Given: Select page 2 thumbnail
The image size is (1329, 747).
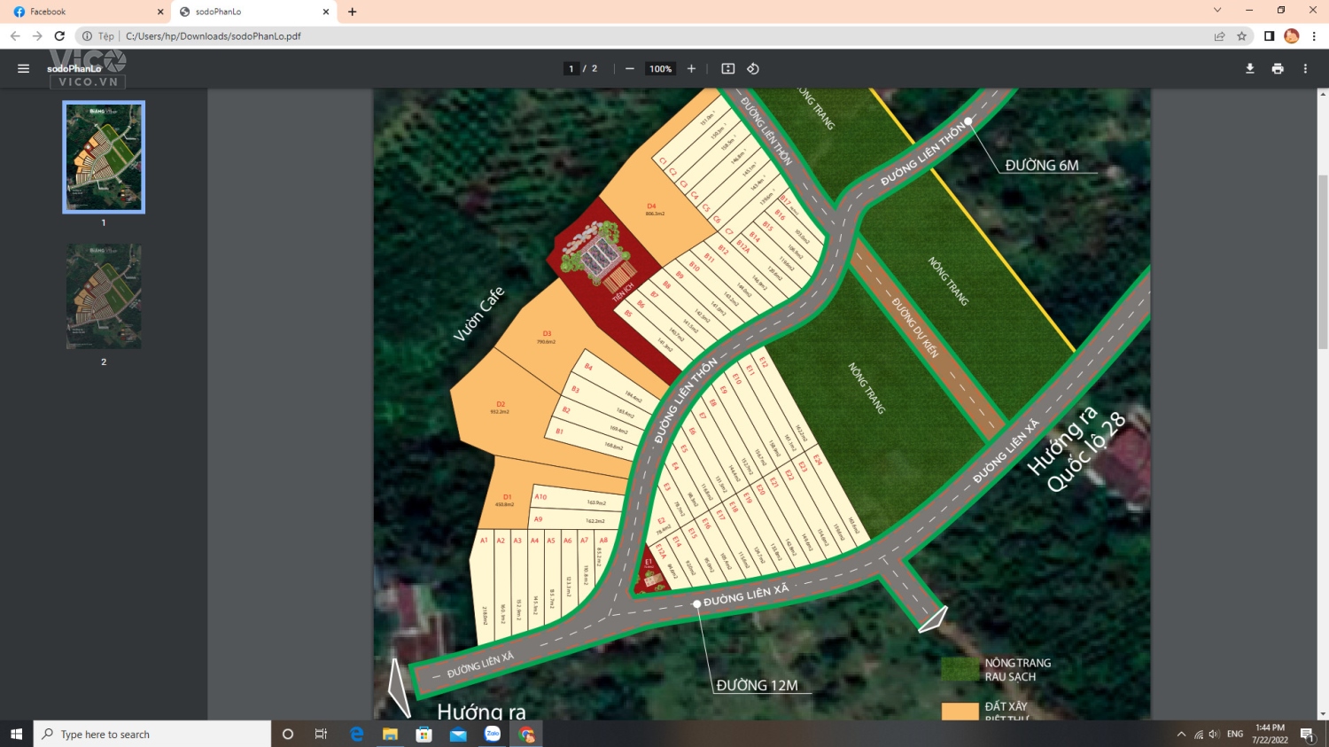Looking at the screenshot, I should pos(104,296).
